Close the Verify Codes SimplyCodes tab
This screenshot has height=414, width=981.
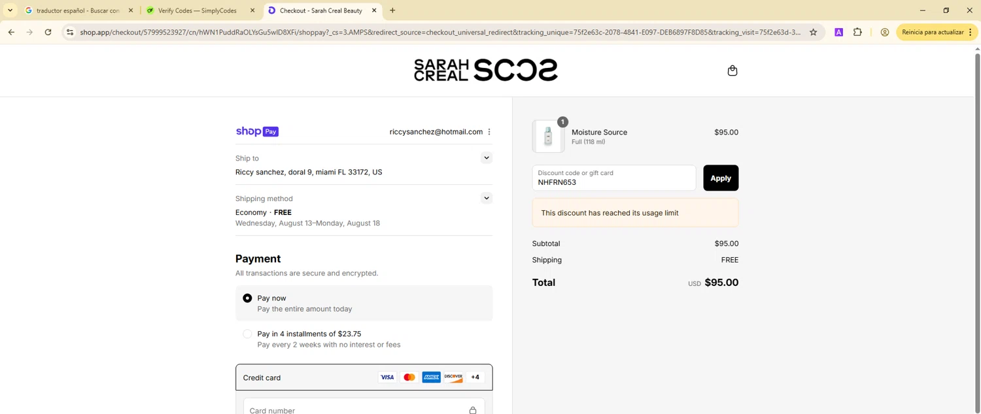tap(252, 10)
